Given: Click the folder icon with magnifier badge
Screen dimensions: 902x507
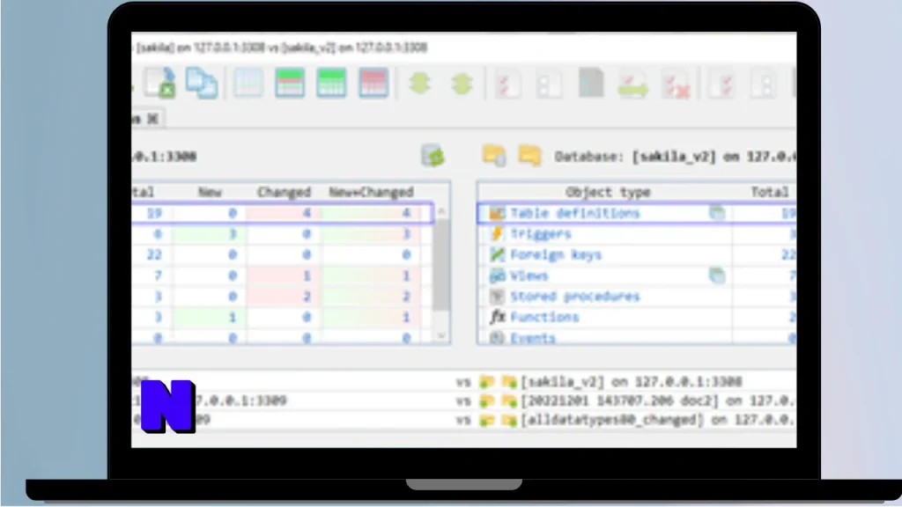Looking at the screenshot, I should (x=494, y=156).
